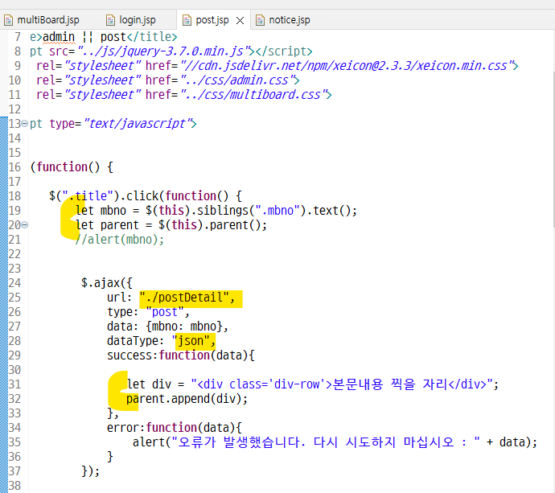Click 'parent.append(div);' on line 32
The width and height of the screenshot is (555, 493).
coord(187,399)
